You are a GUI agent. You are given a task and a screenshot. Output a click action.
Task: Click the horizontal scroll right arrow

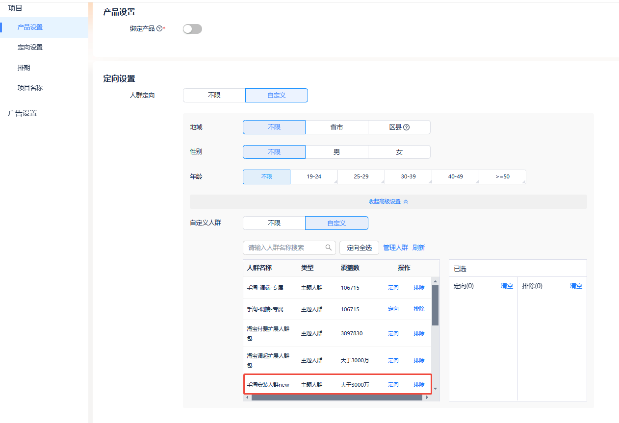tap(427, 398)
